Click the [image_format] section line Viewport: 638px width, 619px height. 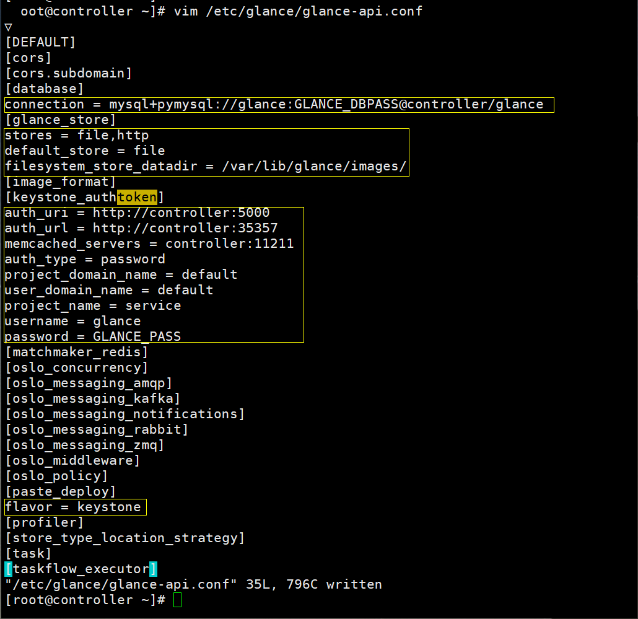click(60, 182)
